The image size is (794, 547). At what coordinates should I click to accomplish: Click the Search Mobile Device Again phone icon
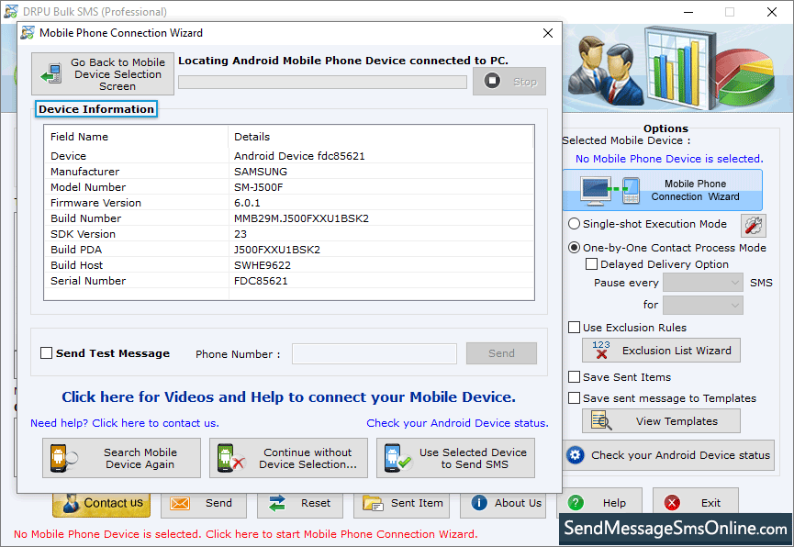(x=63, y=458)
